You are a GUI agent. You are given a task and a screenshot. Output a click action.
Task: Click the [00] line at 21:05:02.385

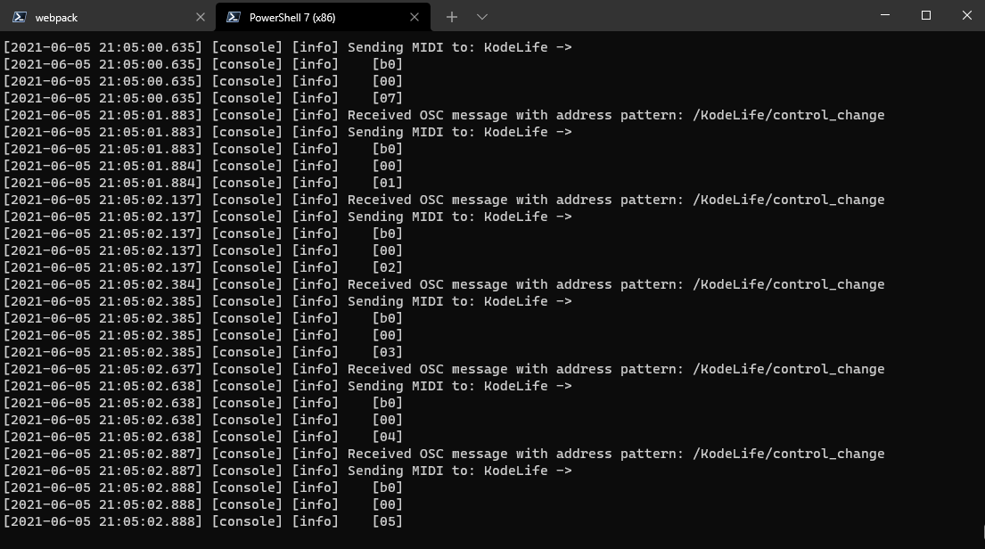click(203, 335)
